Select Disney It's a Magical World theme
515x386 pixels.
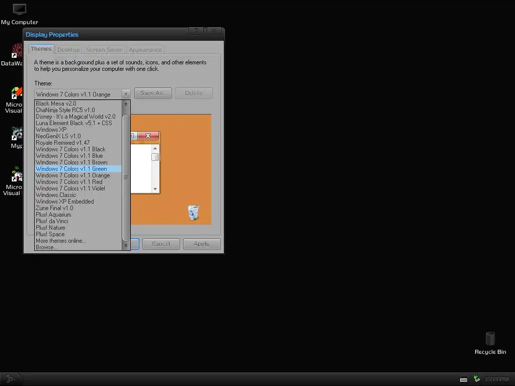pyautogui.click(x=78, y=117)
